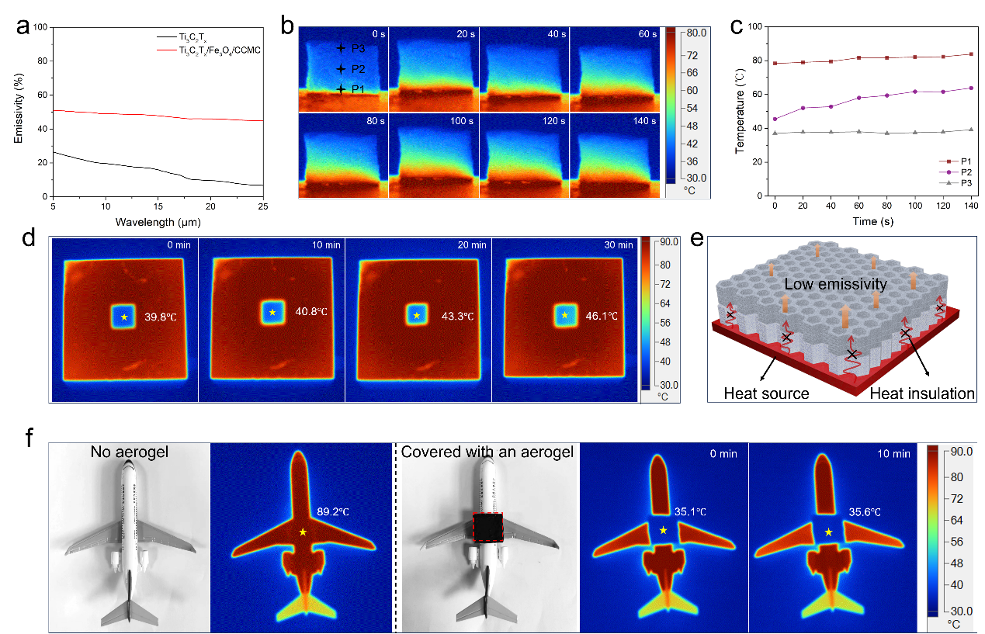This screenshot has width=985, height=634.
Task: Open the 100 s thermal image frame
Action: (432, 156)
